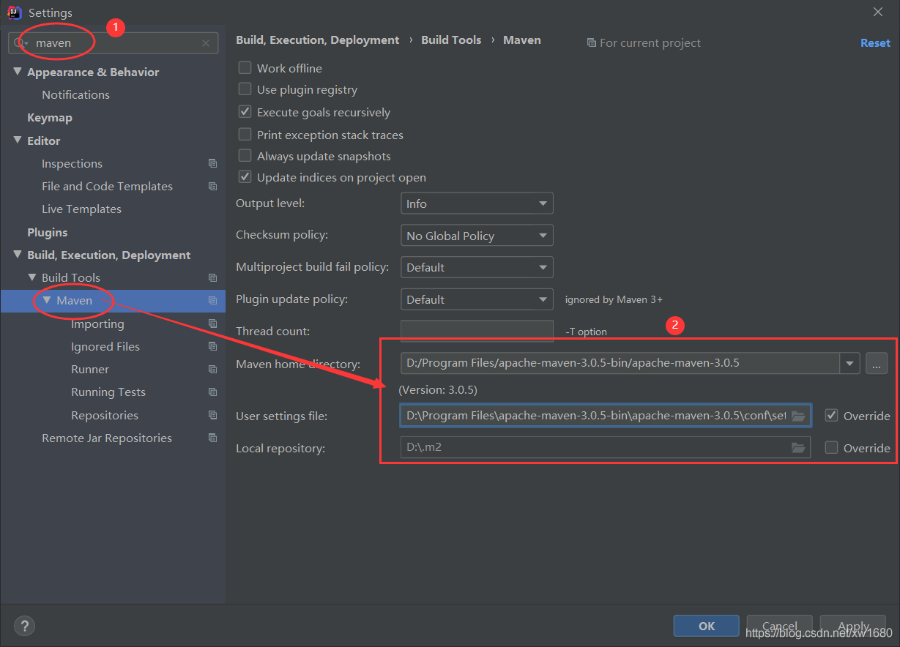Open Notifications settings page

(75, 94)
